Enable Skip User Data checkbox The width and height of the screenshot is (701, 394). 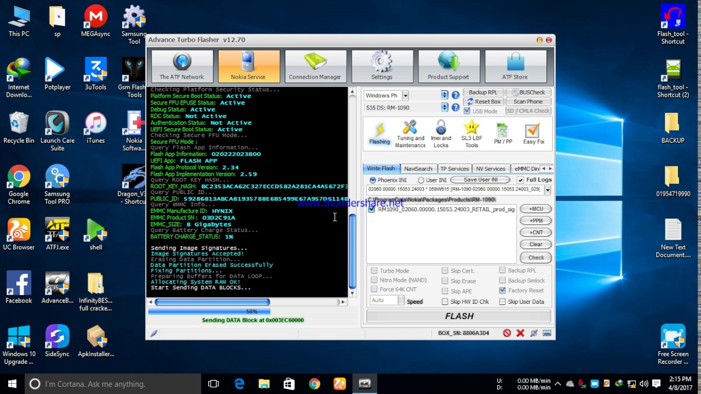[502, 302]
